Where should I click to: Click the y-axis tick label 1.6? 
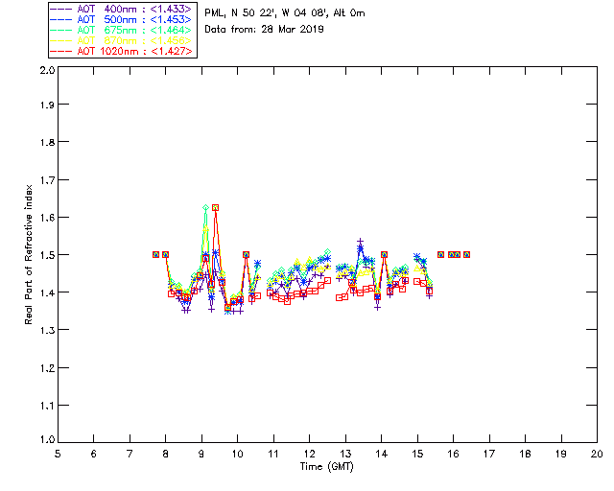tap(47, 217)
